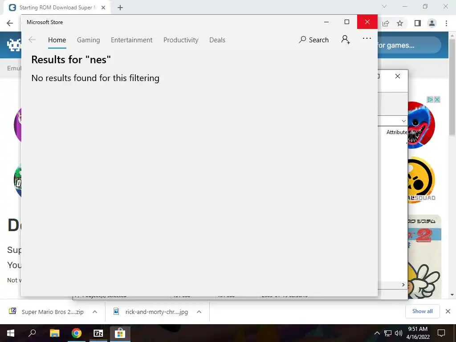This screenshot has width=456, height=342.
Task: Open the taskbar clock and date
Action: [x=418, y=333]
